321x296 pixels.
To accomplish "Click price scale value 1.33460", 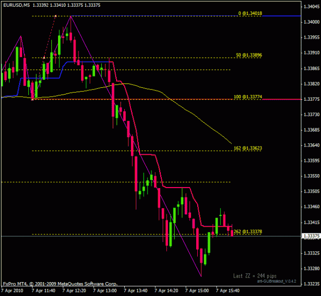I will [x=312, y=207].
